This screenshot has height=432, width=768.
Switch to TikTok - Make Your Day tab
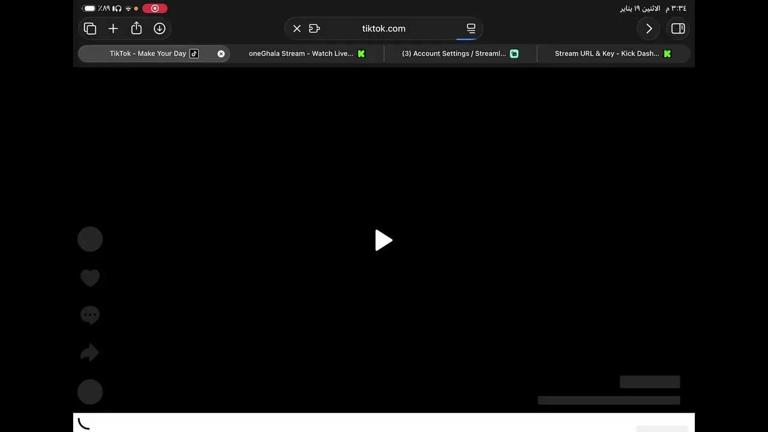[x=154, y=53]
